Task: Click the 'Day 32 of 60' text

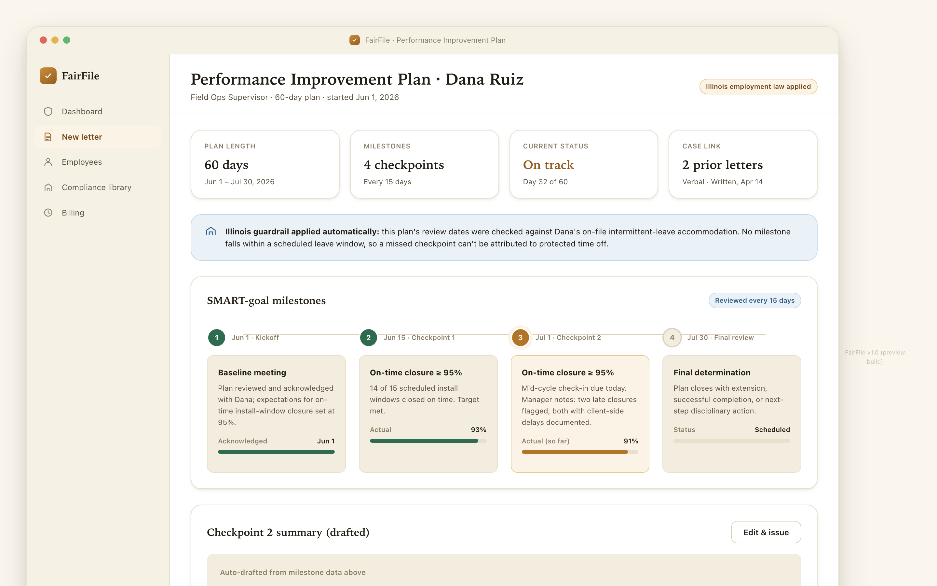Action: pyautogui.click(x=545, y=182)
